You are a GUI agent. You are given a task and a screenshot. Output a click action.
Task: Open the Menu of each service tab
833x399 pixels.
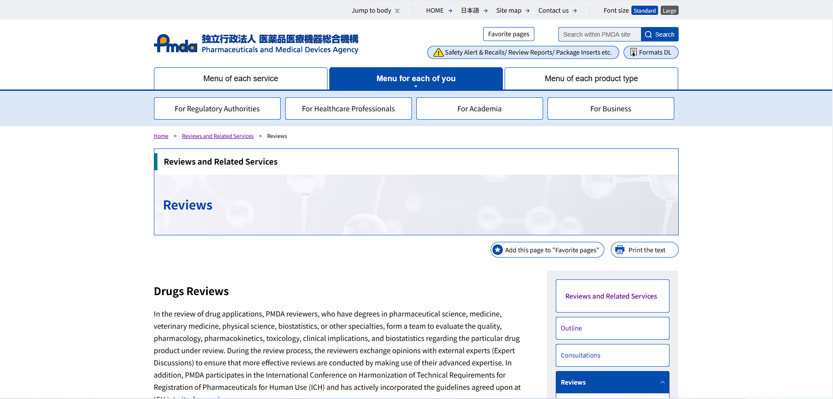coord(240,79)
